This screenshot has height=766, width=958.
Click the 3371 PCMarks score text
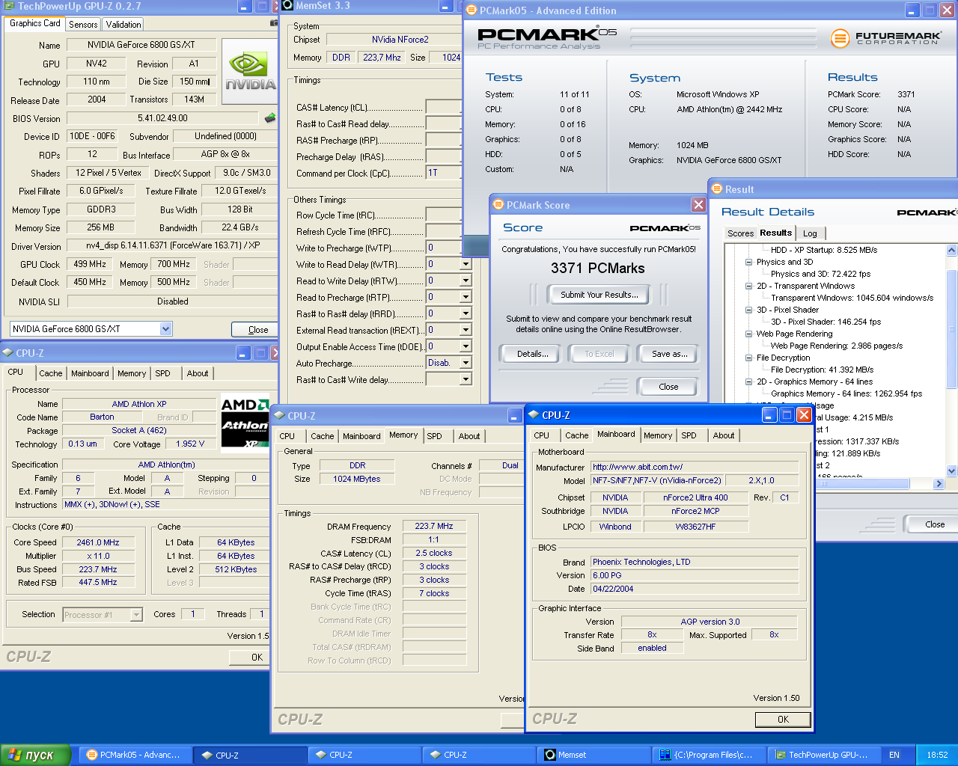coord(597,268)
